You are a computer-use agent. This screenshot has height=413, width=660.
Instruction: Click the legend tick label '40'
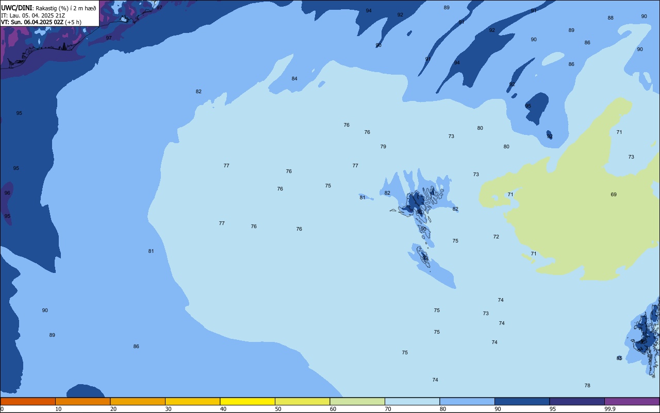point(223,409)
